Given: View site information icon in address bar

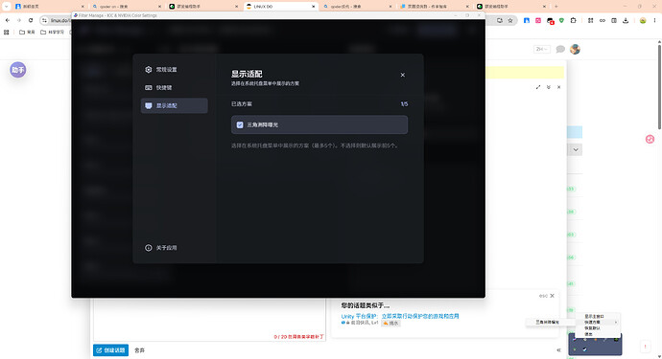Looking at the screenshot, I should coord(44,20).
